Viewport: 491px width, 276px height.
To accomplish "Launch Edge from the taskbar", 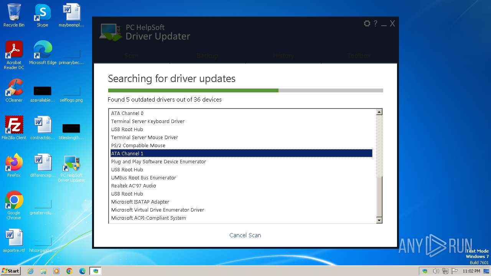I will pos(82,271).
